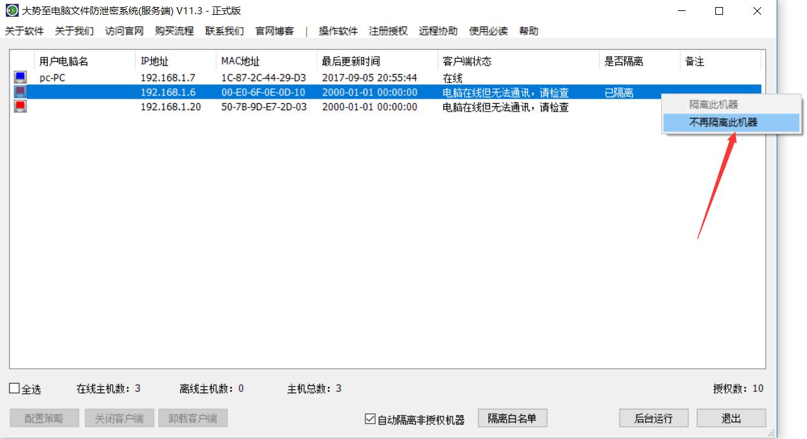Disable the 自动隔离非授权机器 checkbox
Viewport: 807px width, 439px height.
371,418
